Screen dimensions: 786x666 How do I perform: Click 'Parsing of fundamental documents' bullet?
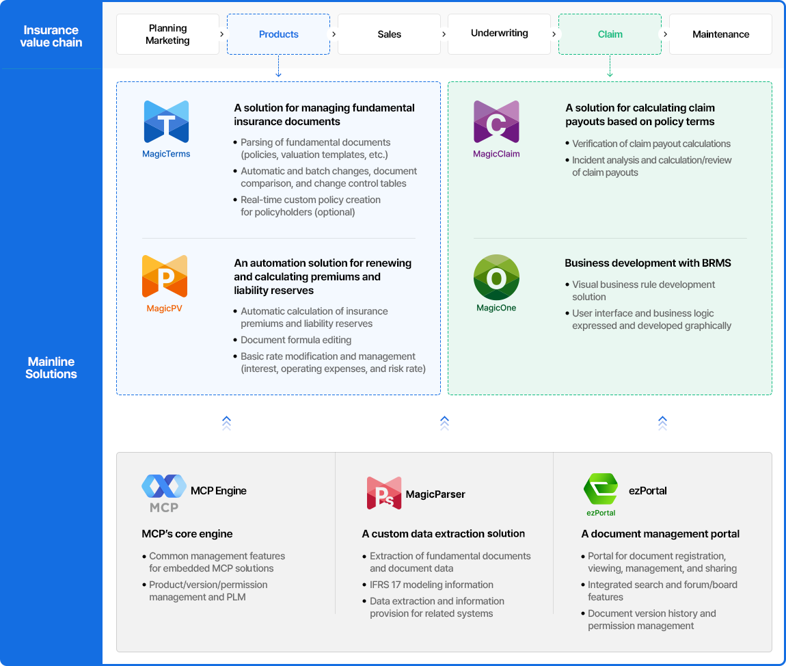click(x=315, y=148)
